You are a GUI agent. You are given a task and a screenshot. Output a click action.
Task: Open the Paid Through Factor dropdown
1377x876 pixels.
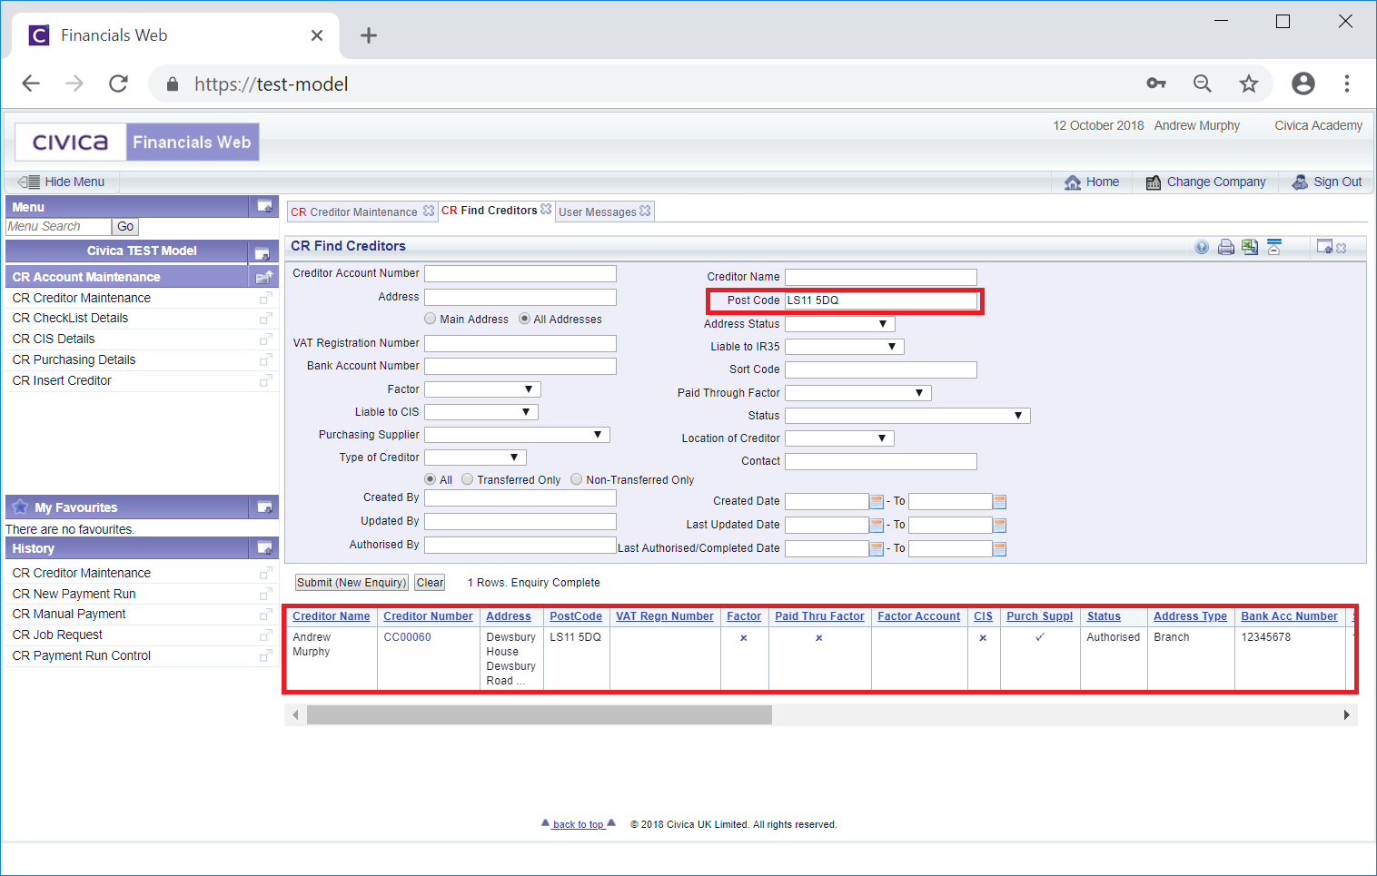pos(858,393)
